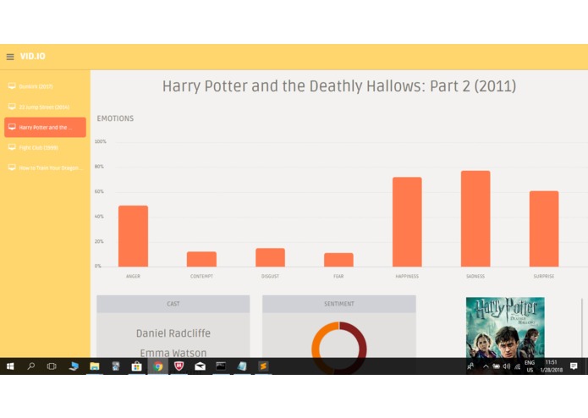The width and height of the screenshot is (588, 418).
Task: Open the command prompt from taskbar
Action: coord(221,366)
